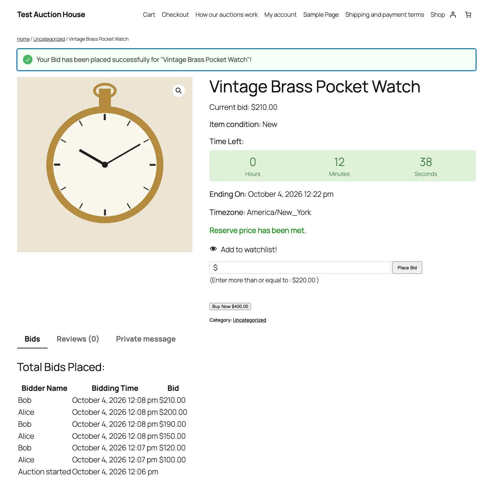Select the Bids tab
Image resolution: width=493 pixels, height=486 pixels.
click(32, 339)
